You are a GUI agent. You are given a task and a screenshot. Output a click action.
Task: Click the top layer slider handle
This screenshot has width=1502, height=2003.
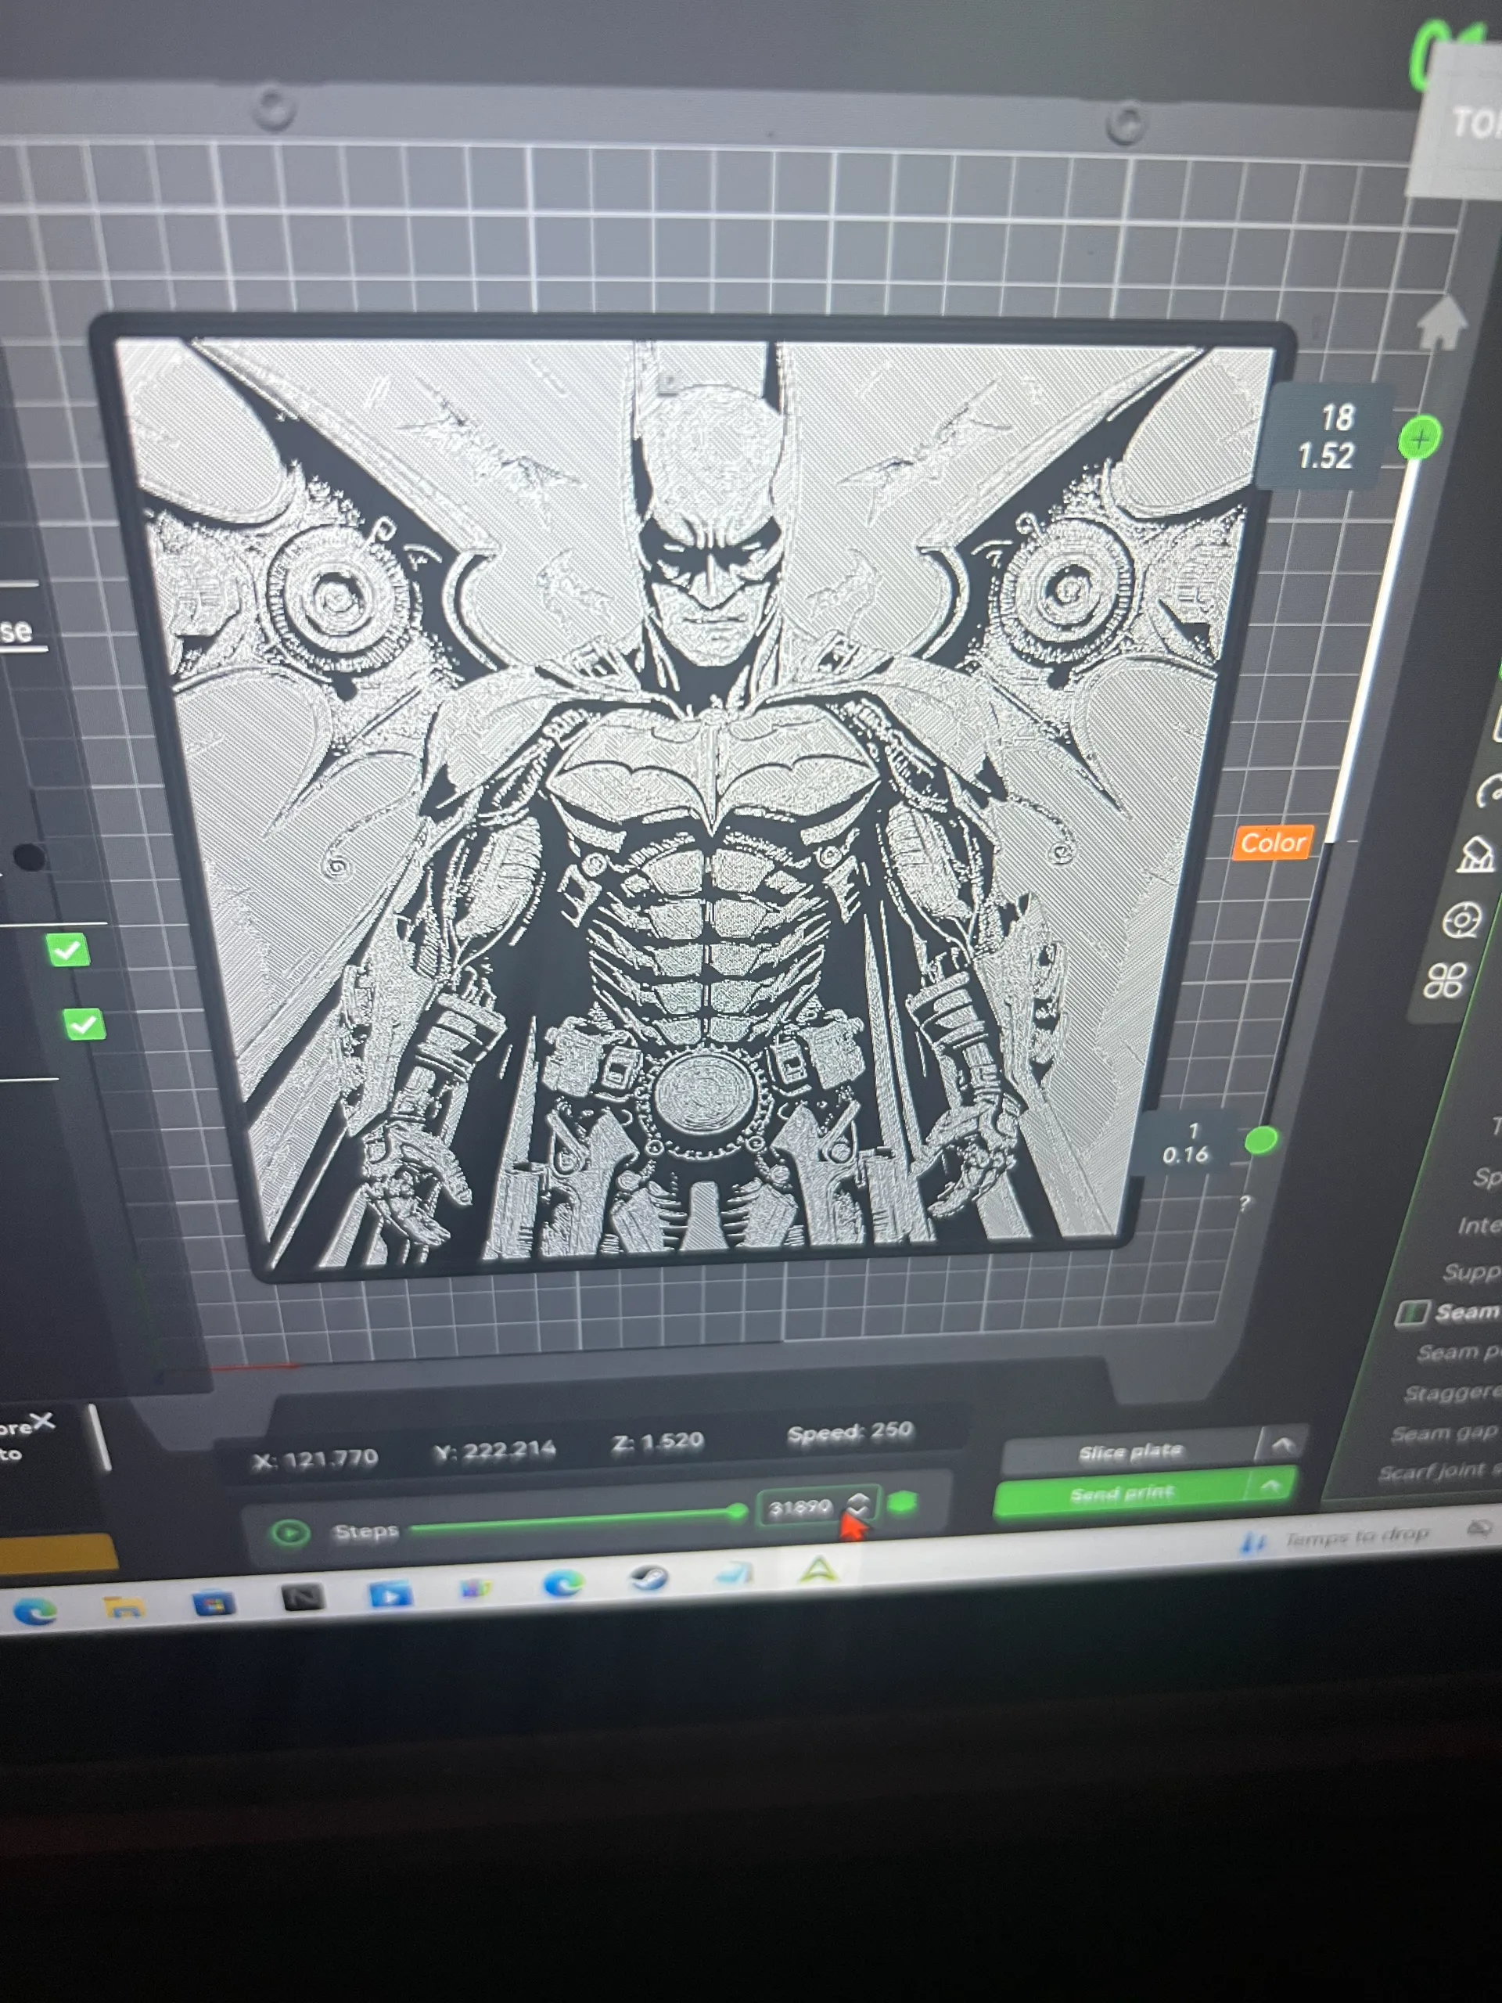[x=1419, y=439]
